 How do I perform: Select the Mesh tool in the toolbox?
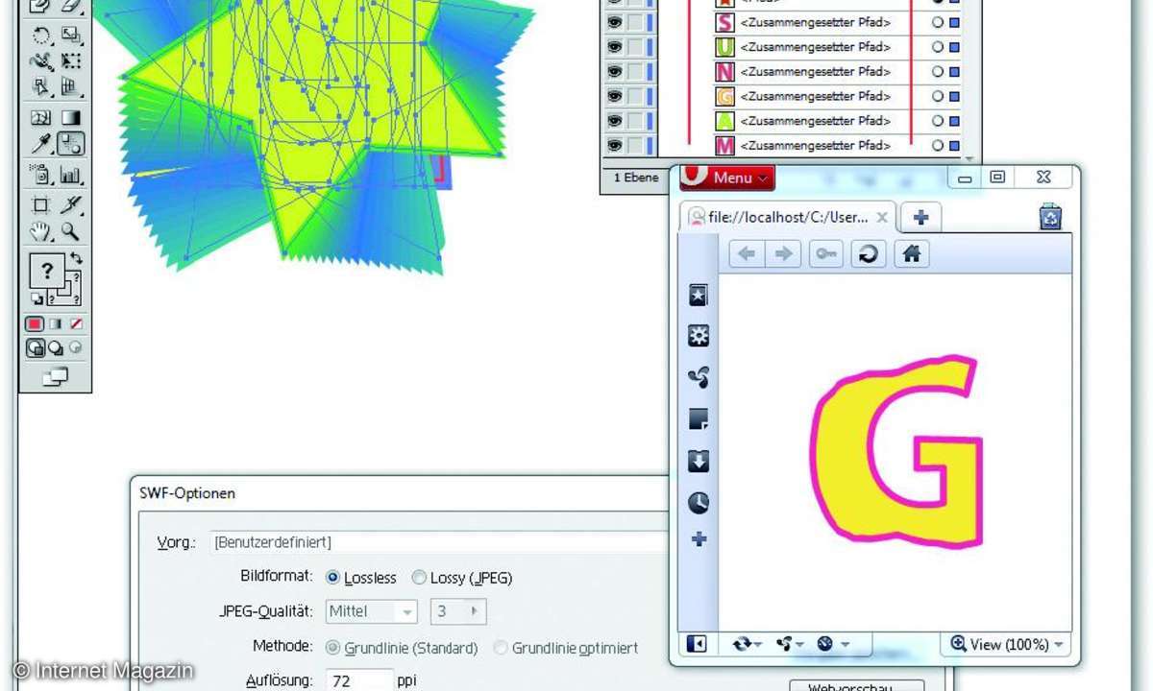coord(41,118)
